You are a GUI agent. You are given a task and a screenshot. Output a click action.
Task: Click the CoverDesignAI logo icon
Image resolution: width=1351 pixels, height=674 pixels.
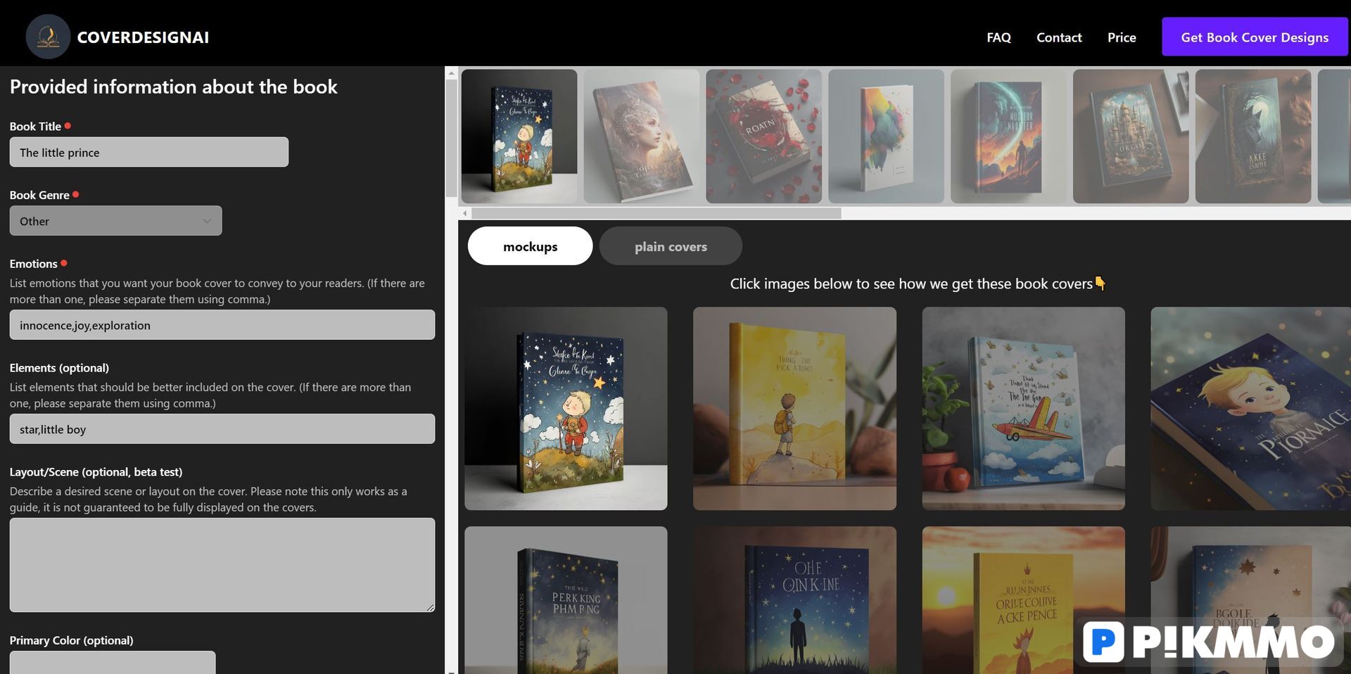point(48,37)
